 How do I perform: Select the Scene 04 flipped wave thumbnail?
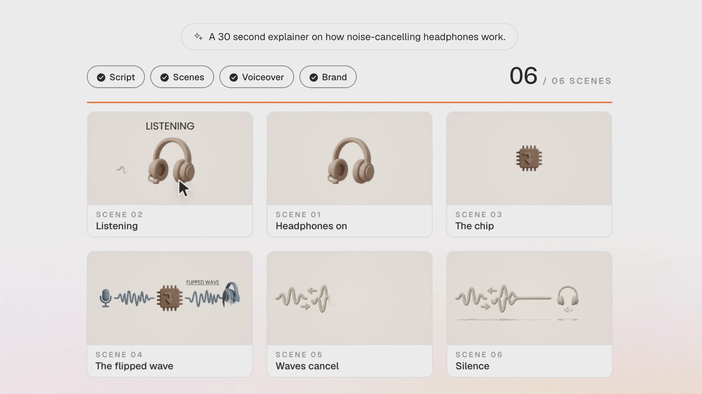pos(170,298)
